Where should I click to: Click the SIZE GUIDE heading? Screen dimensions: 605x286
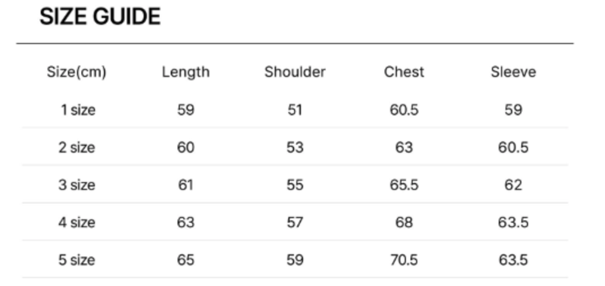tap(100, 17)
